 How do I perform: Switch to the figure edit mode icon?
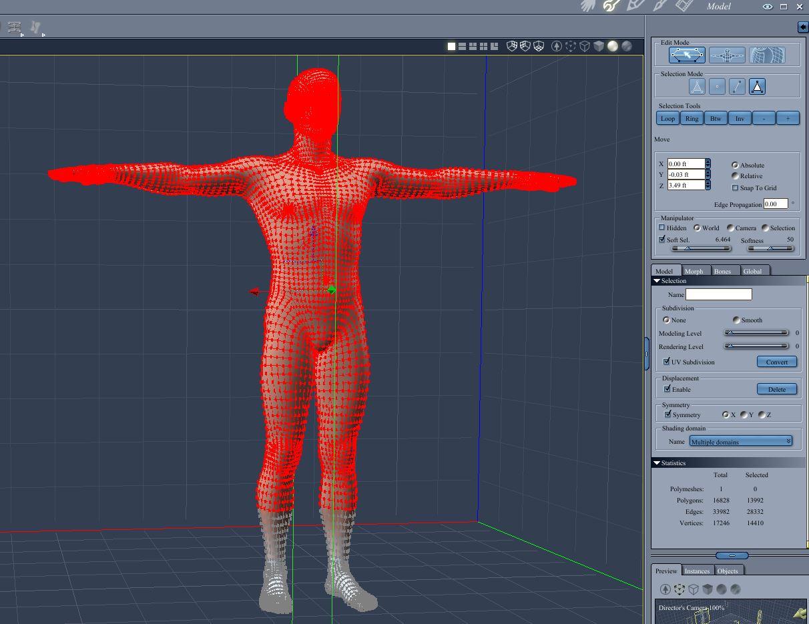pyautogui.click(x=727, y=55)
